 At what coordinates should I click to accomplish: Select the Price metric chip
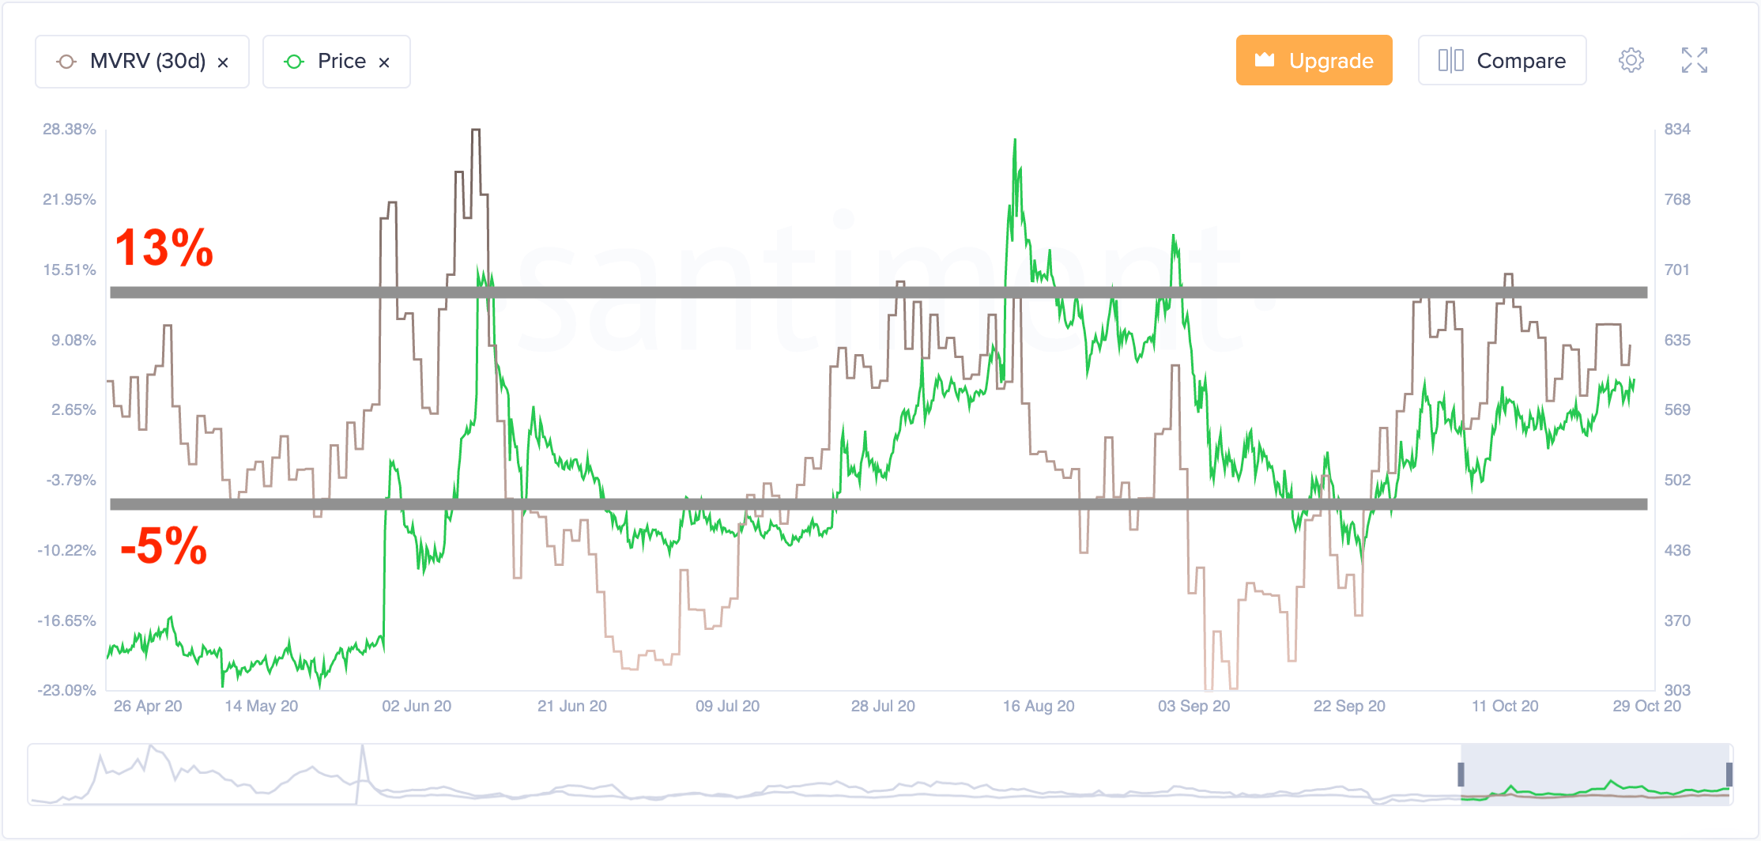337,62
